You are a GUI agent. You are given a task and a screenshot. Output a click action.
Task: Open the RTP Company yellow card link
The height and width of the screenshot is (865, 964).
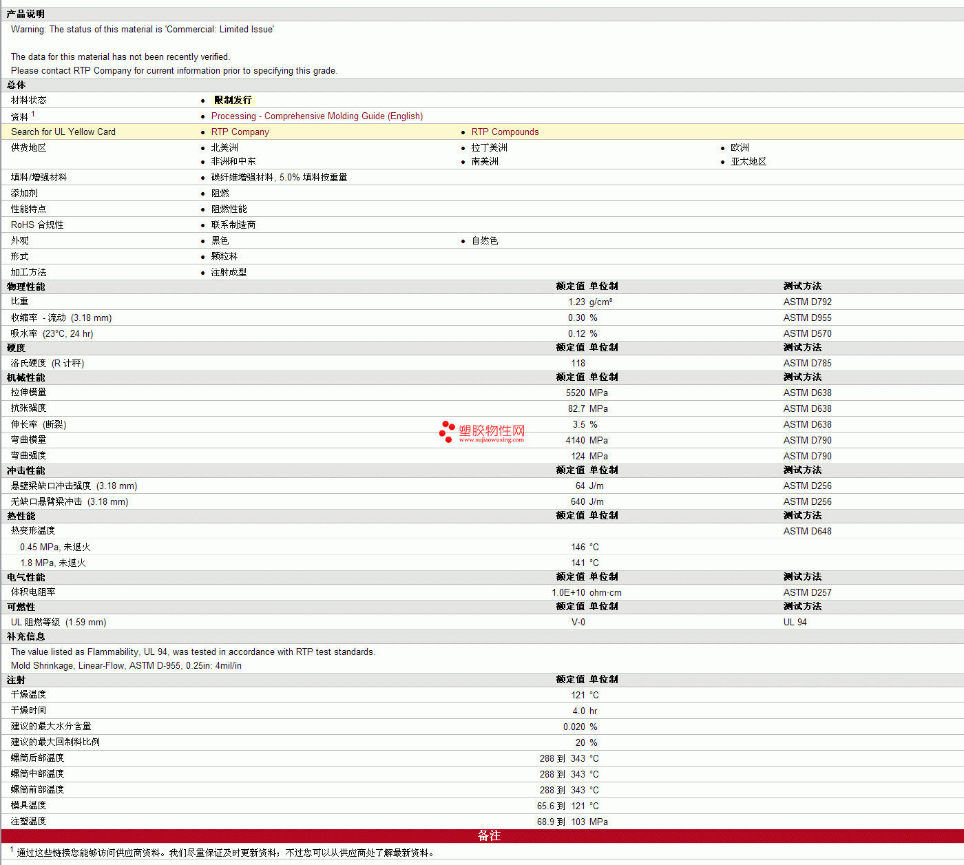[x=240, y=132]
